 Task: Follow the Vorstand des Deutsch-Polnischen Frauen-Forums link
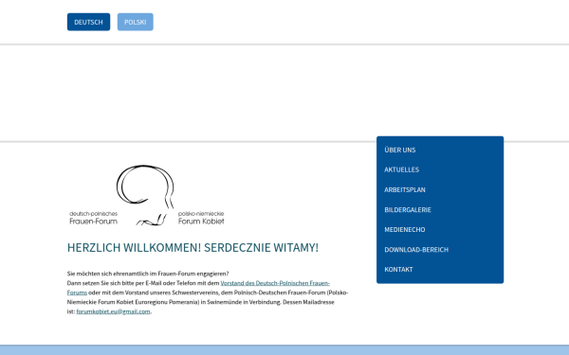tap(275, 283)
